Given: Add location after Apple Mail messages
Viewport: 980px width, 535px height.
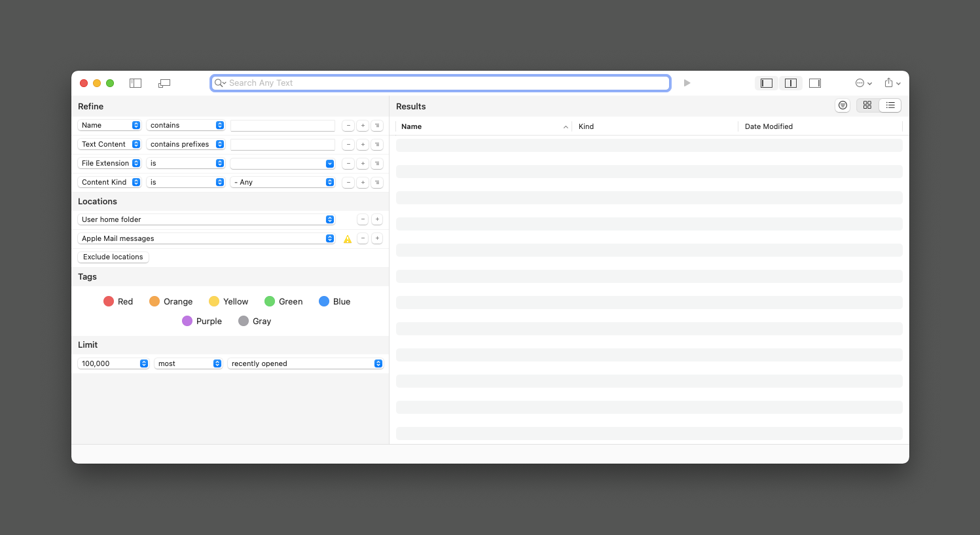Looking at the screenshot, I should [377, 238].
